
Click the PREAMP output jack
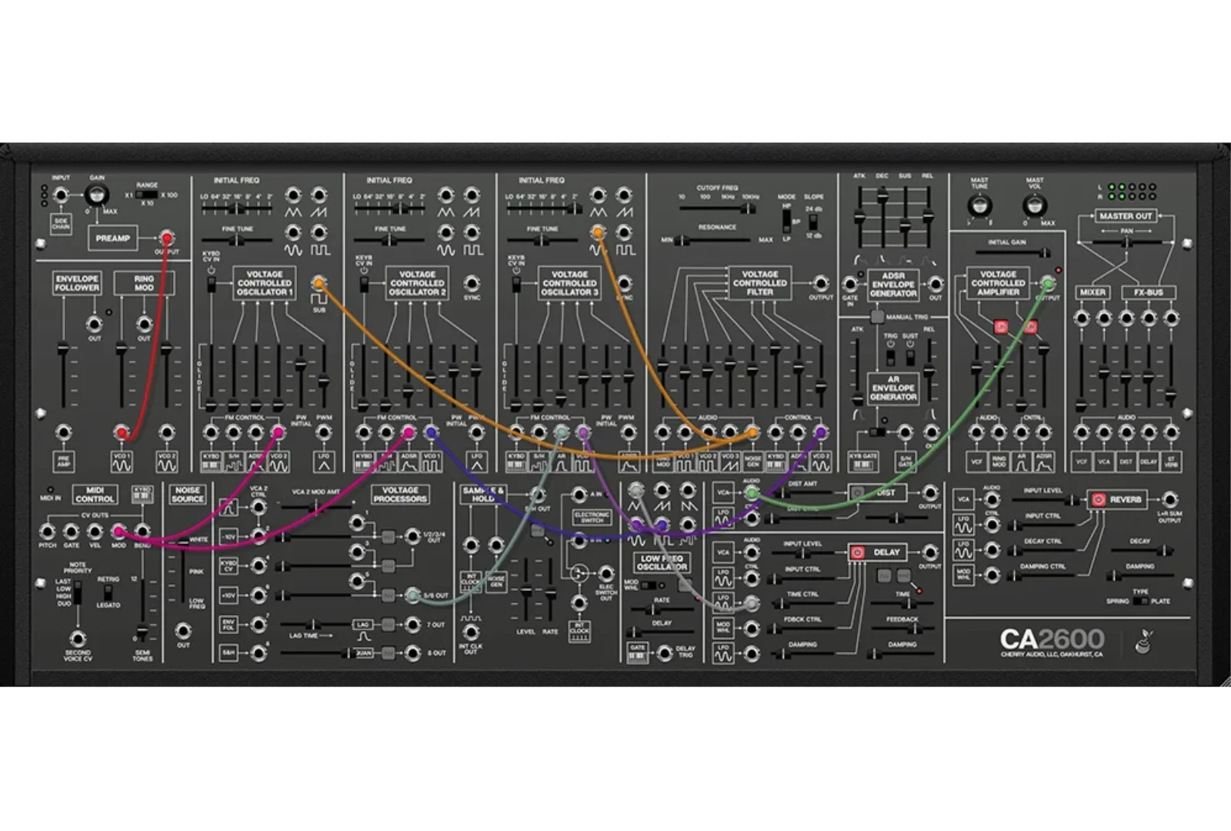click(166, 237)
